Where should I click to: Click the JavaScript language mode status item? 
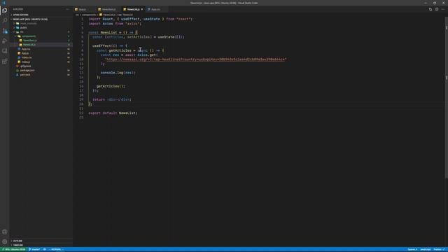(x=426, y=249)
